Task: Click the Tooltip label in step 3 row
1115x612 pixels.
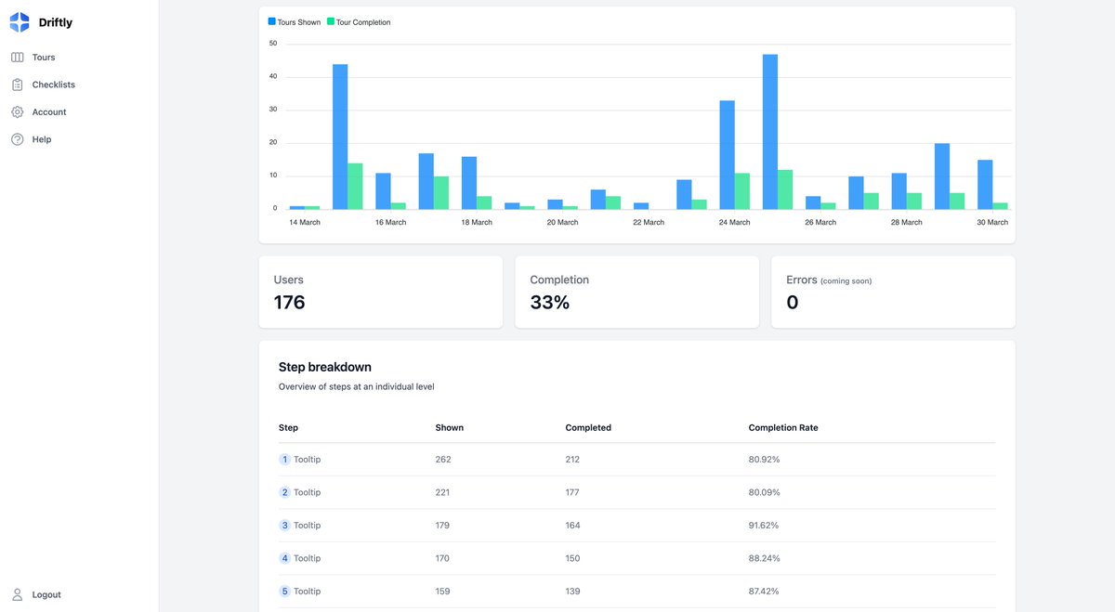Action: coord(308,526)
